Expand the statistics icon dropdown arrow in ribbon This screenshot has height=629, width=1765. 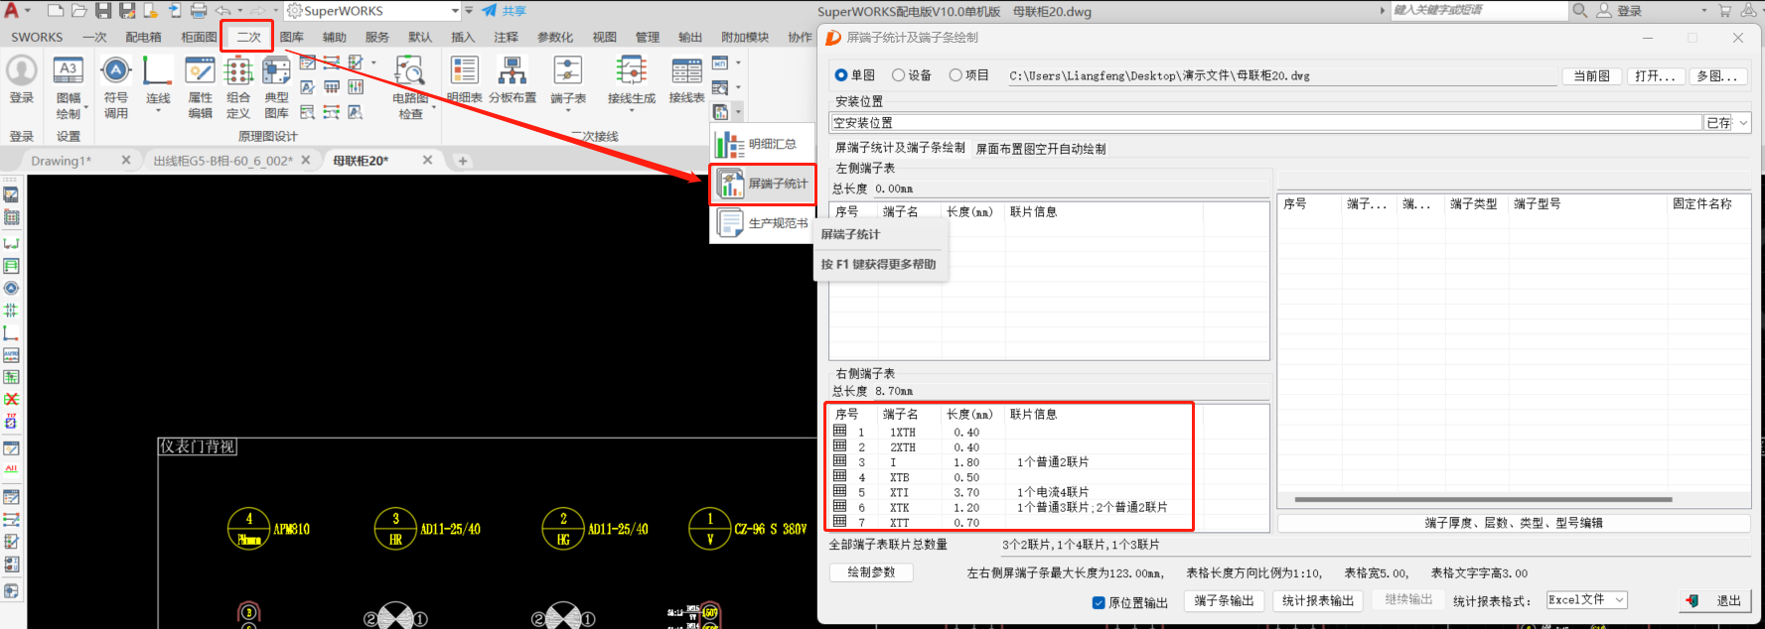[738, 112]
